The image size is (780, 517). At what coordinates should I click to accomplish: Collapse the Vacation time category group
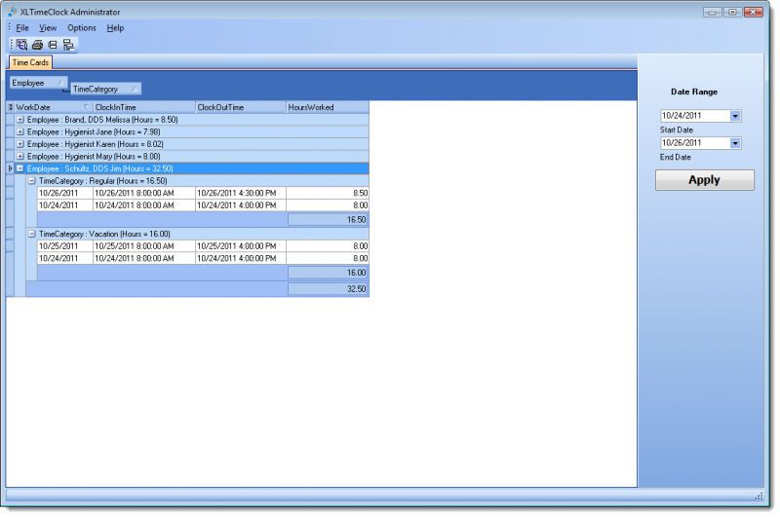coord(32,234)
